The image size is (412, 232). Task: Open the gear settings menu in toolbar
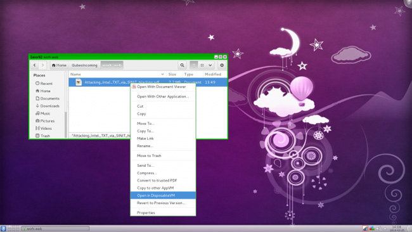(x=222, y=65)
